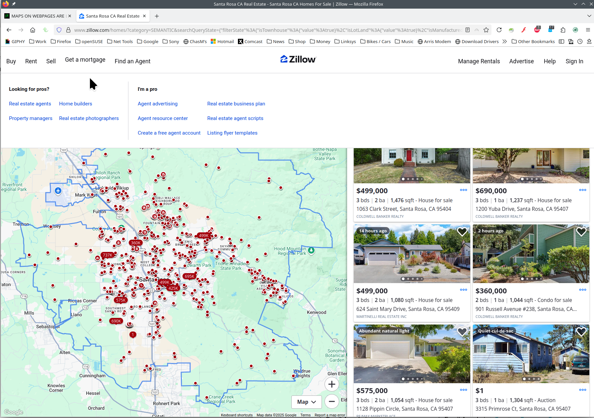Open the Find an Agent menu

point(132,61)
